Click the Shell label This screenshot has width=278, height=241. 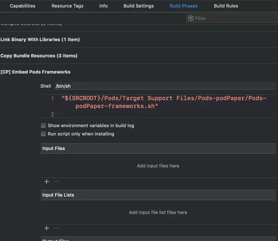(x=45, y=86)
